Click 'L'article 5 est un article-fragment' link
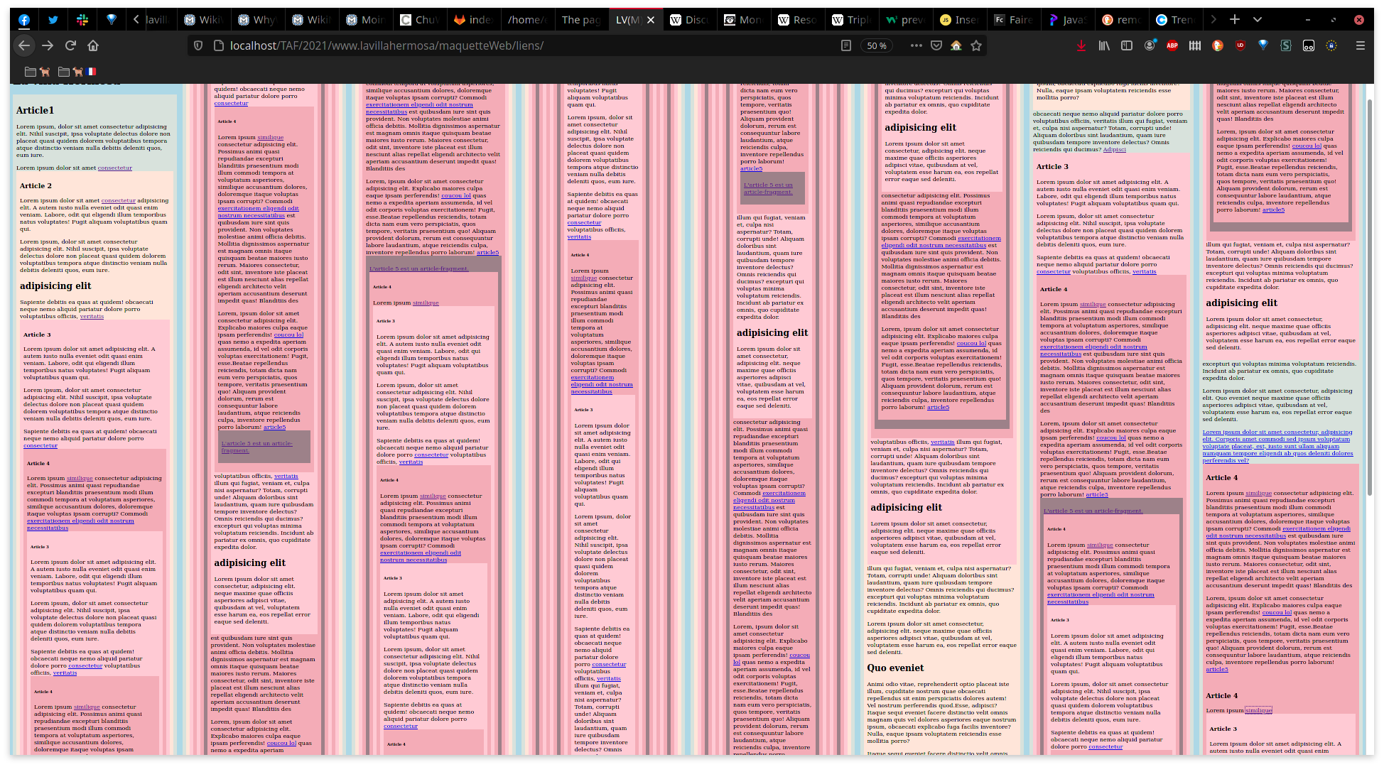This screenshot has width=1384, height=767. tap(418, 268)
